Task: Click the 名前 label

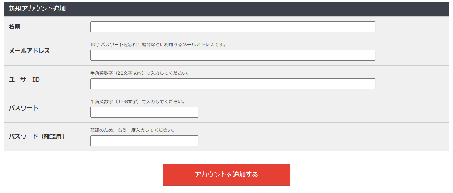Action: [15, 27]
